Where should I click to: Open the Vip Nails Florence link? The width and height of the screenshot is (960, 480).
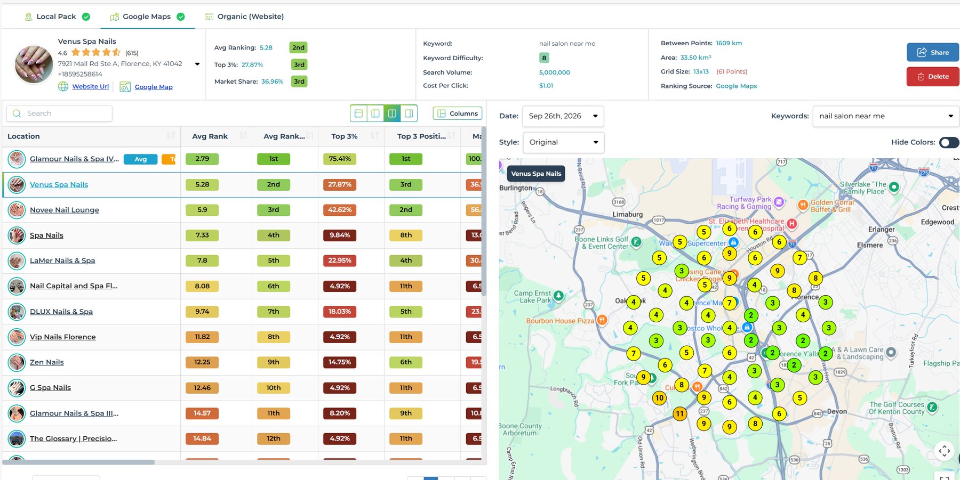point(63,337)
